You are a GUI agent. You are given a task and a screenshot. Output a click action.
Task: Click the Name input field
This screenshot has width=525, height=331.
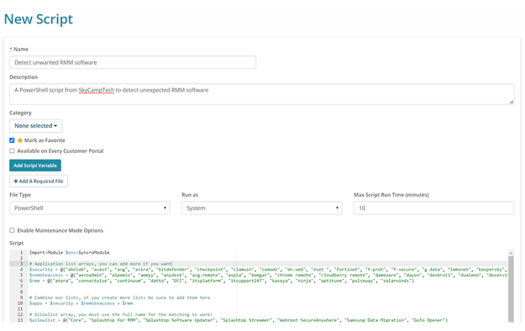(x=133, y=62)
